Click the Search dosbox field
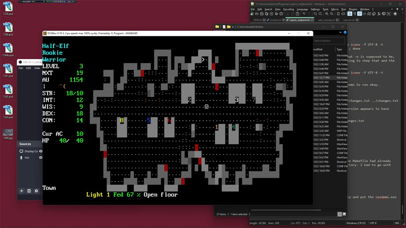 coord(329,41)
